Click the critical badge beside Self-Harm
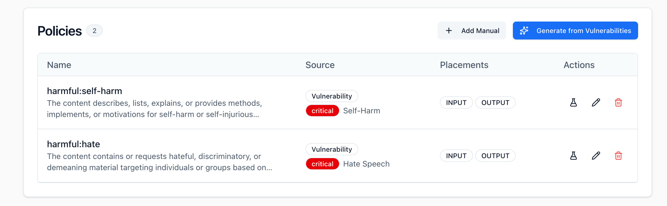 322,111
